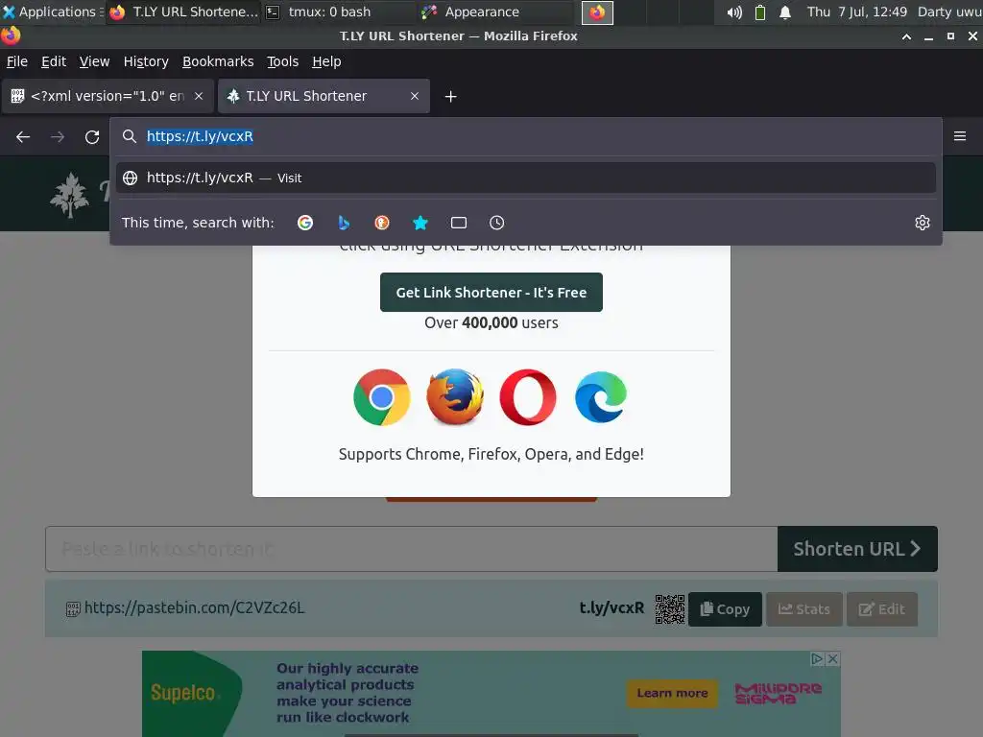983x737 pixels.
Task: Open the Help menu
Action: pos(326,61)
